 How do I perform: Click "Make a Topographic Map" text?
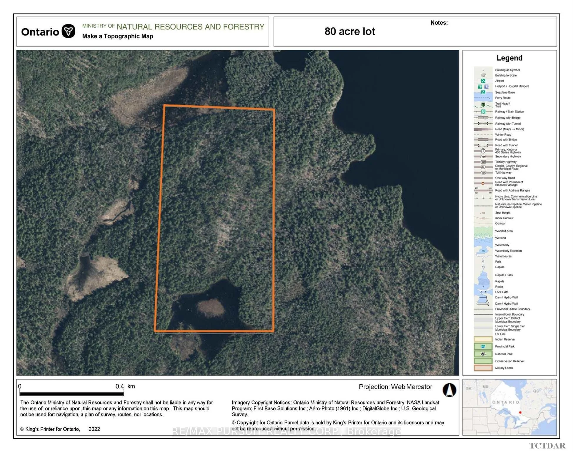(x=118, y=36)
